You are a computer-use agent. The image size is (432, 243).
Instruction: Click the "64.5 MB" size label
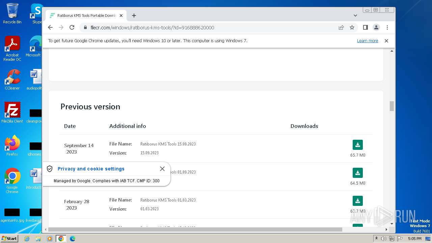pos(358,183)
